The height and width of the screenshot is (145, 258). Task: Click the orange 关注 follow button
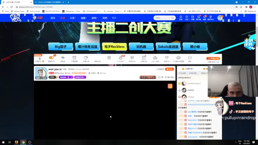pyautogui.click(x=169, y=69)
